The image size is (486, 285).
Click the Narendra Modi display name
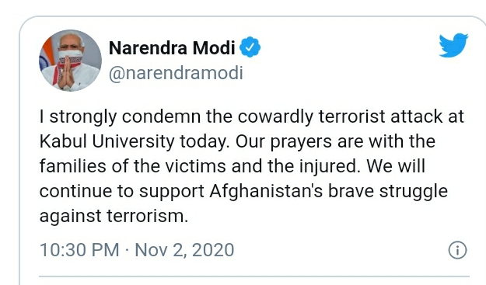172,48
